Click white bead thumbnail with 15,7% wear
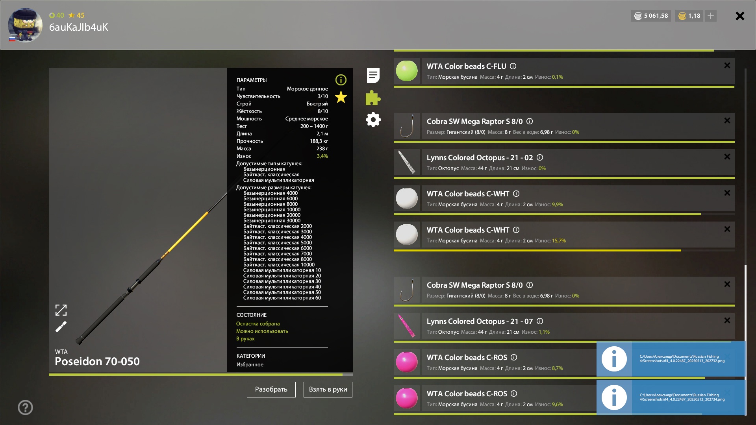The image size is (756, 425). click(x=407, y=235)
